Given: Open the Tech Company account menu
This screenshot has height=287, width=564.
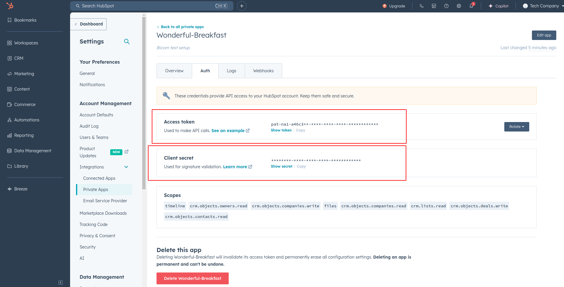Looking at the screenshot, I should click(x=543, y=6).
